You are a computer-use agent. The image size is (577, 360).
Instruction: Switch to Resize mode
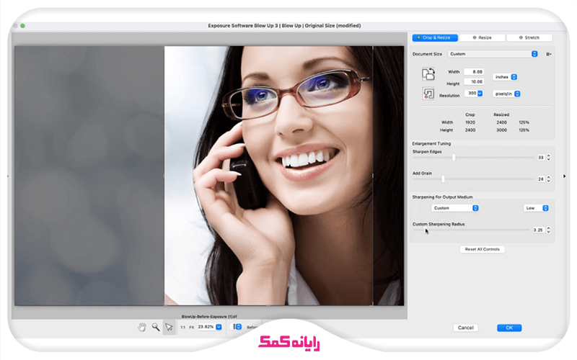[482, 37]
